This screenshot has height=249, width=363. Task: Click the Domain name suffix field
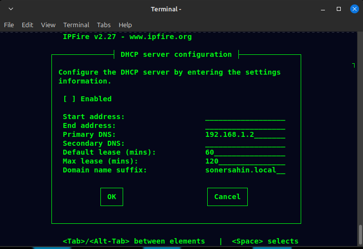pyautogui.click(x=245, y=170)
